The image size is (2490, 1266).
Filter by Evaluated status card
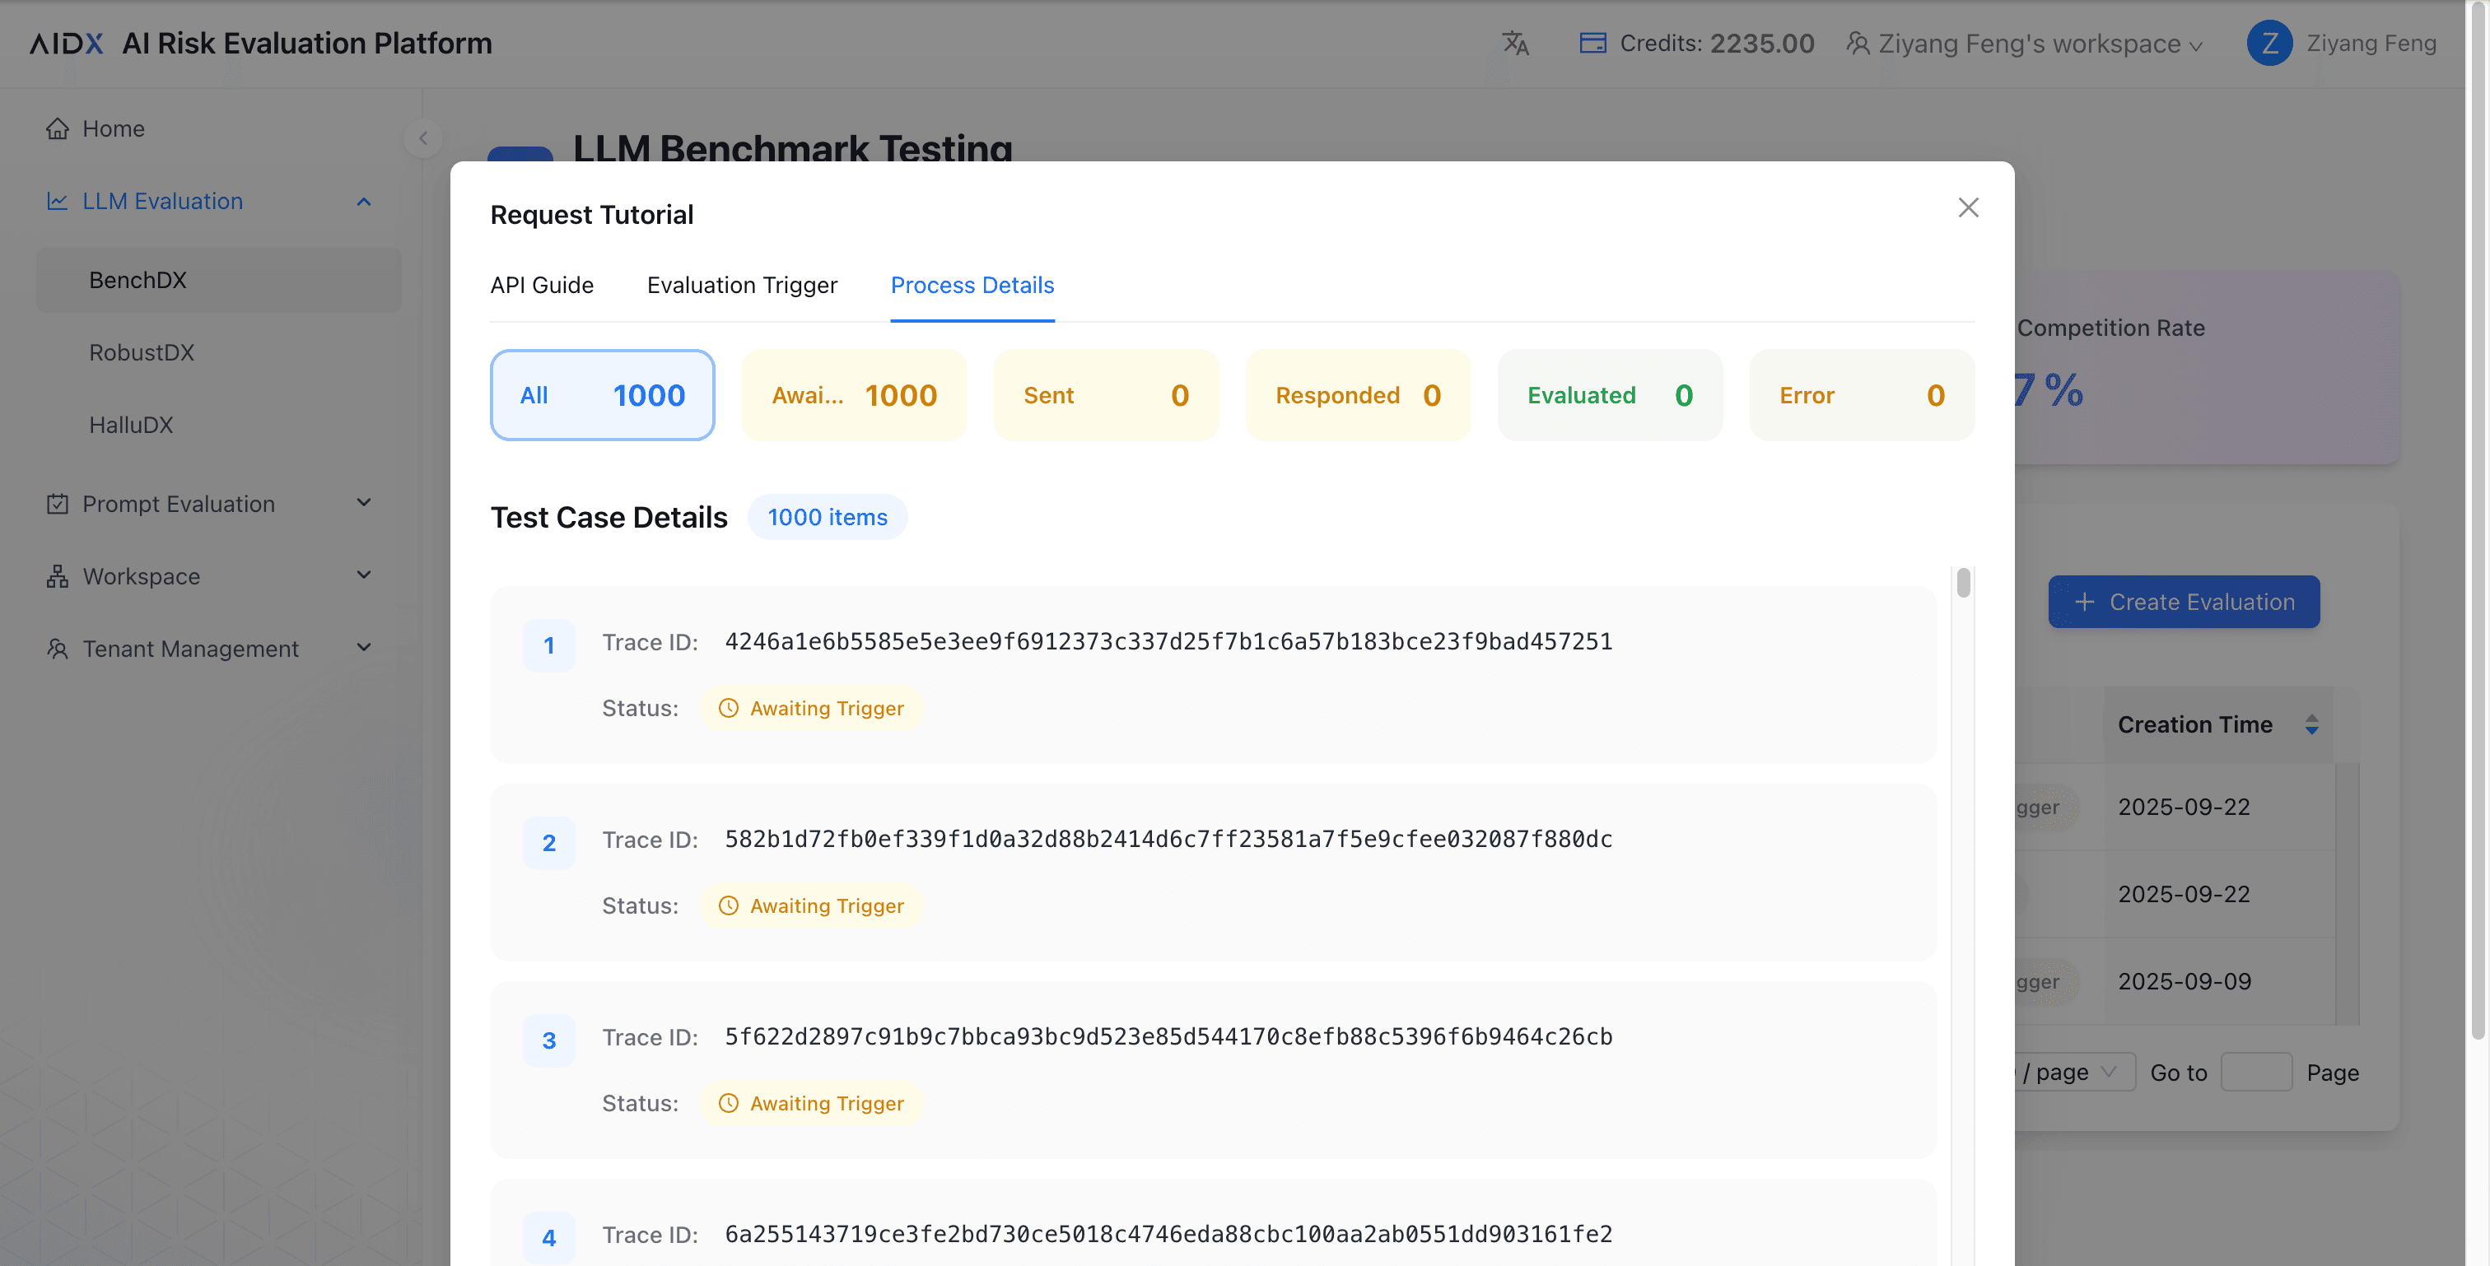pyautogui.click(x=1611, y=395)
